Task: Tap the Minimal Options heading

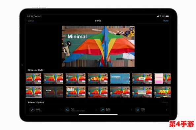Action: [36, 103]
